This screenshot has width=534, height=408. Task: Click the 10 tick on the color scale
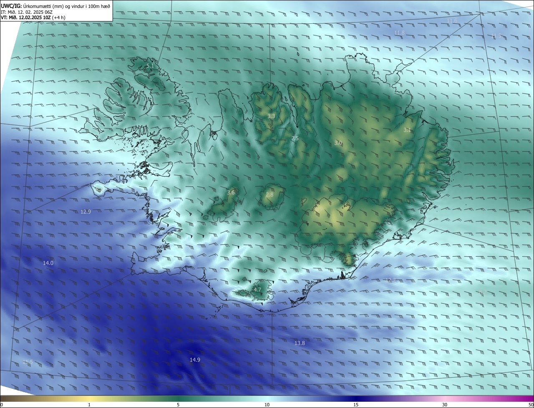(267, 405)
